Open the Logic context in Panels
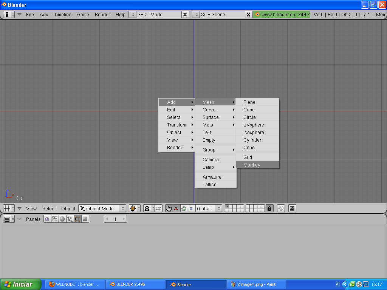This screenshot has width=387, height=290. click(x=47, y=219)
